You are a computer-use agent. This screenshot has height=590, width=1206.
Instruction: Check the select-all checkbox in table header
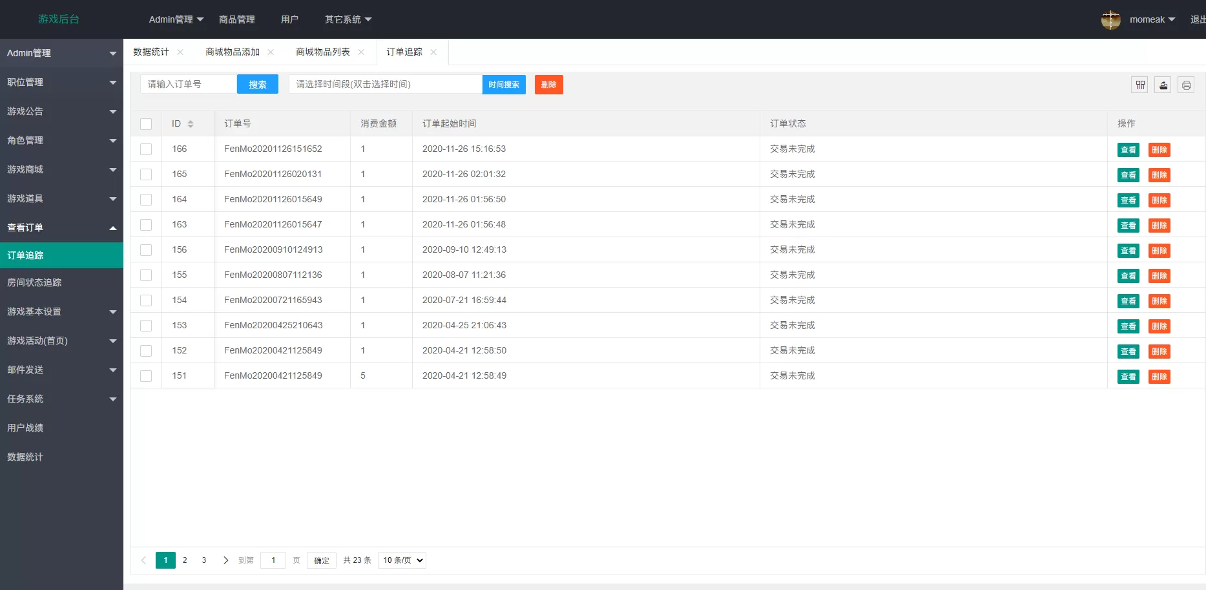[x=146, y=123]
